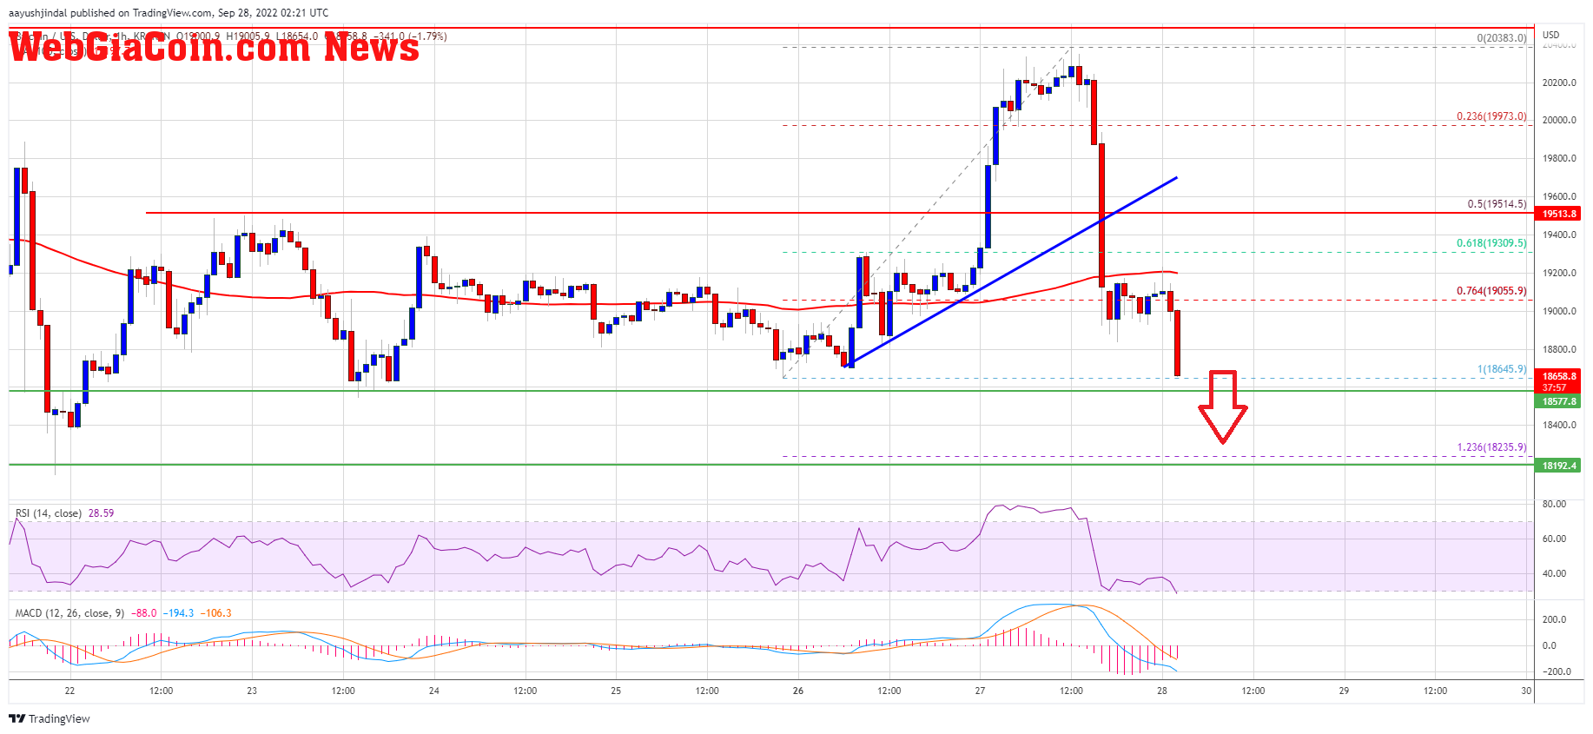1593x734 pixels.
Task: Click the TradingView logo at the bottom
Action: 50,718
